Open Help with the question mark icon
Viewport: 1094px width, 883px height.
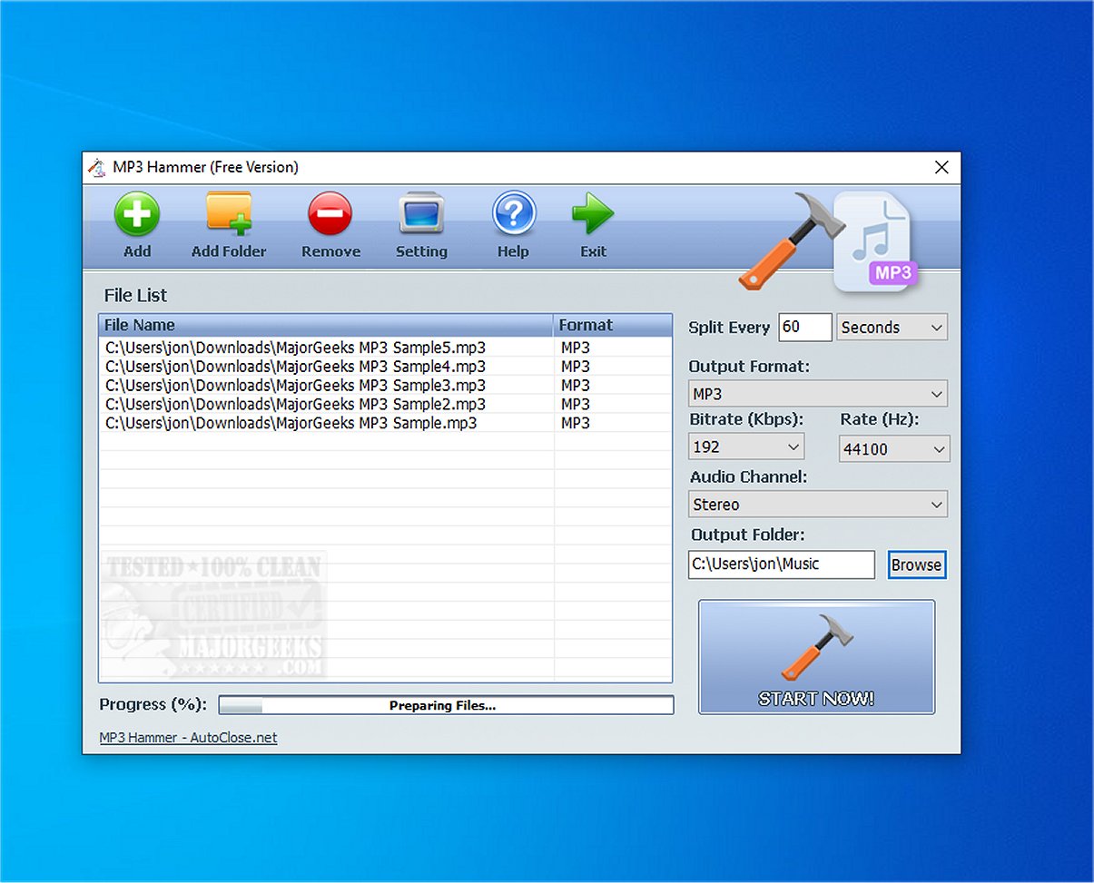pos(514,214)
